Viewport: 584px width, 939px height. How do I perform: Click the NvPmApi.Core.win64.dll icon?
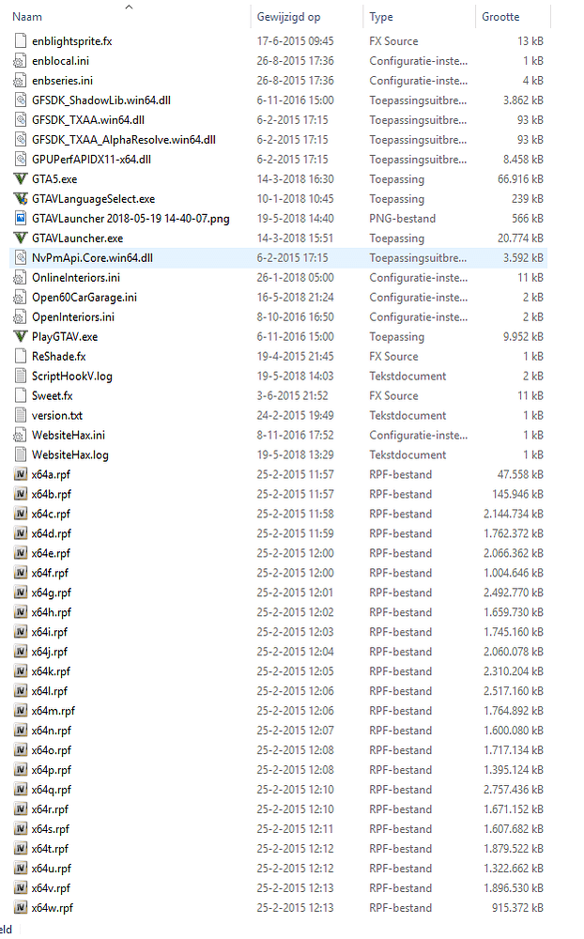[21, 258]
